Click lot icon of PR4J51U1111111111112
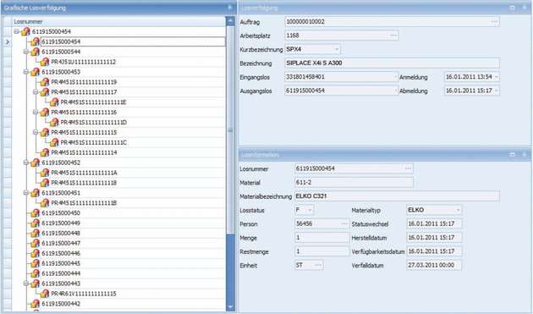This screenshot has height=314, width=533. (45, 62)
